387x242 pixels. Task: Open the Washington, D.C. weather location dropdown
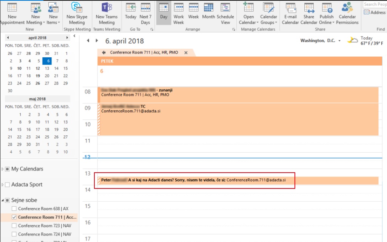click(x=339, y=41)
